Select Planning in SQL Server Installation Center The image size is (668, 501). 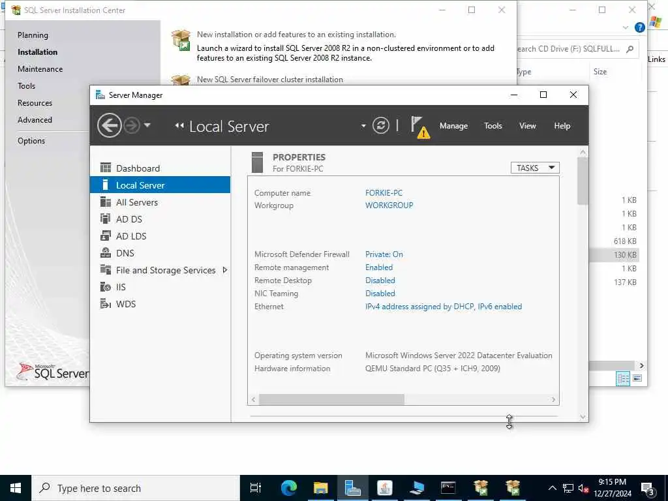[x=33, y=35]
